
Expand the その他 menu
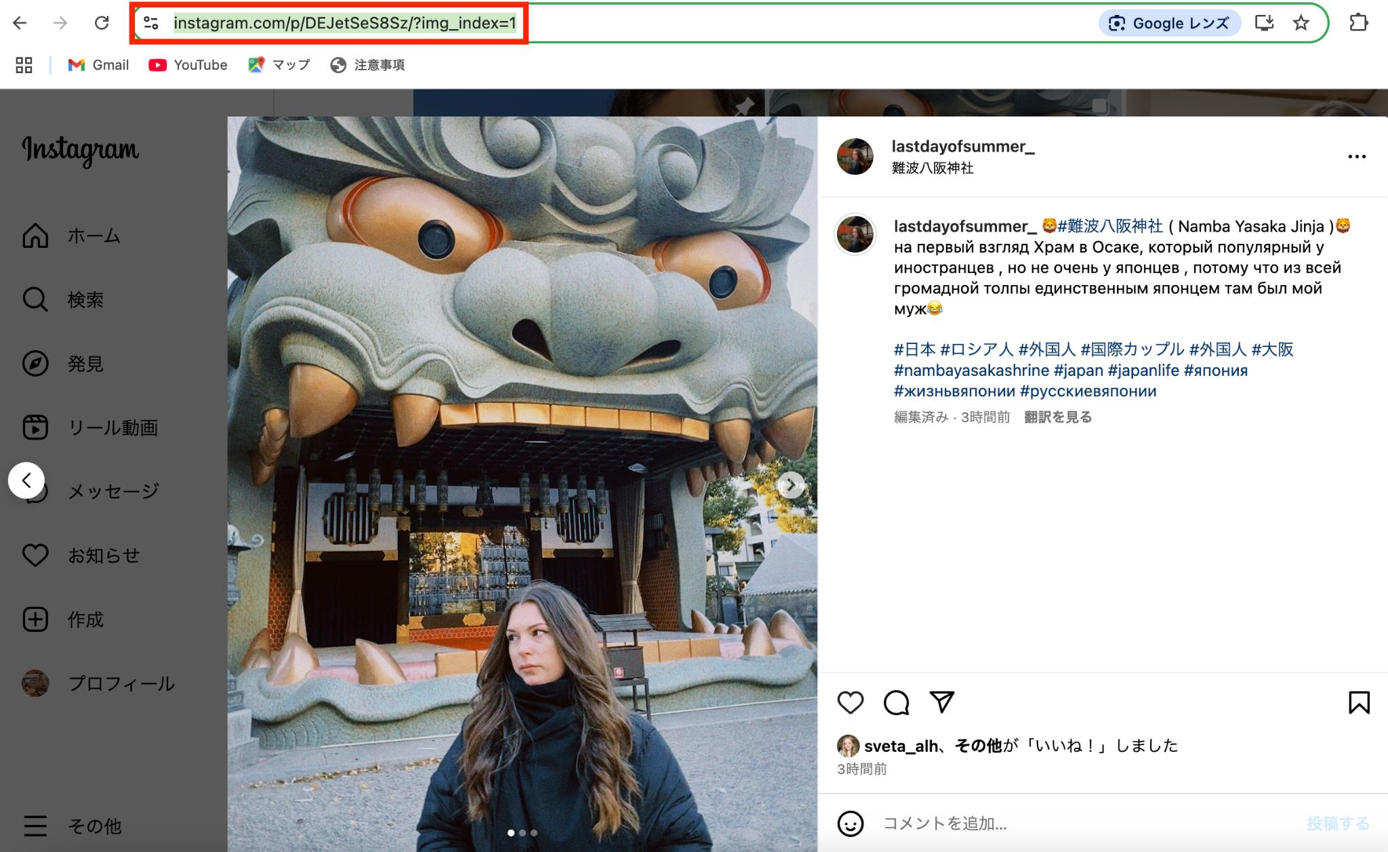click(72, 826)
